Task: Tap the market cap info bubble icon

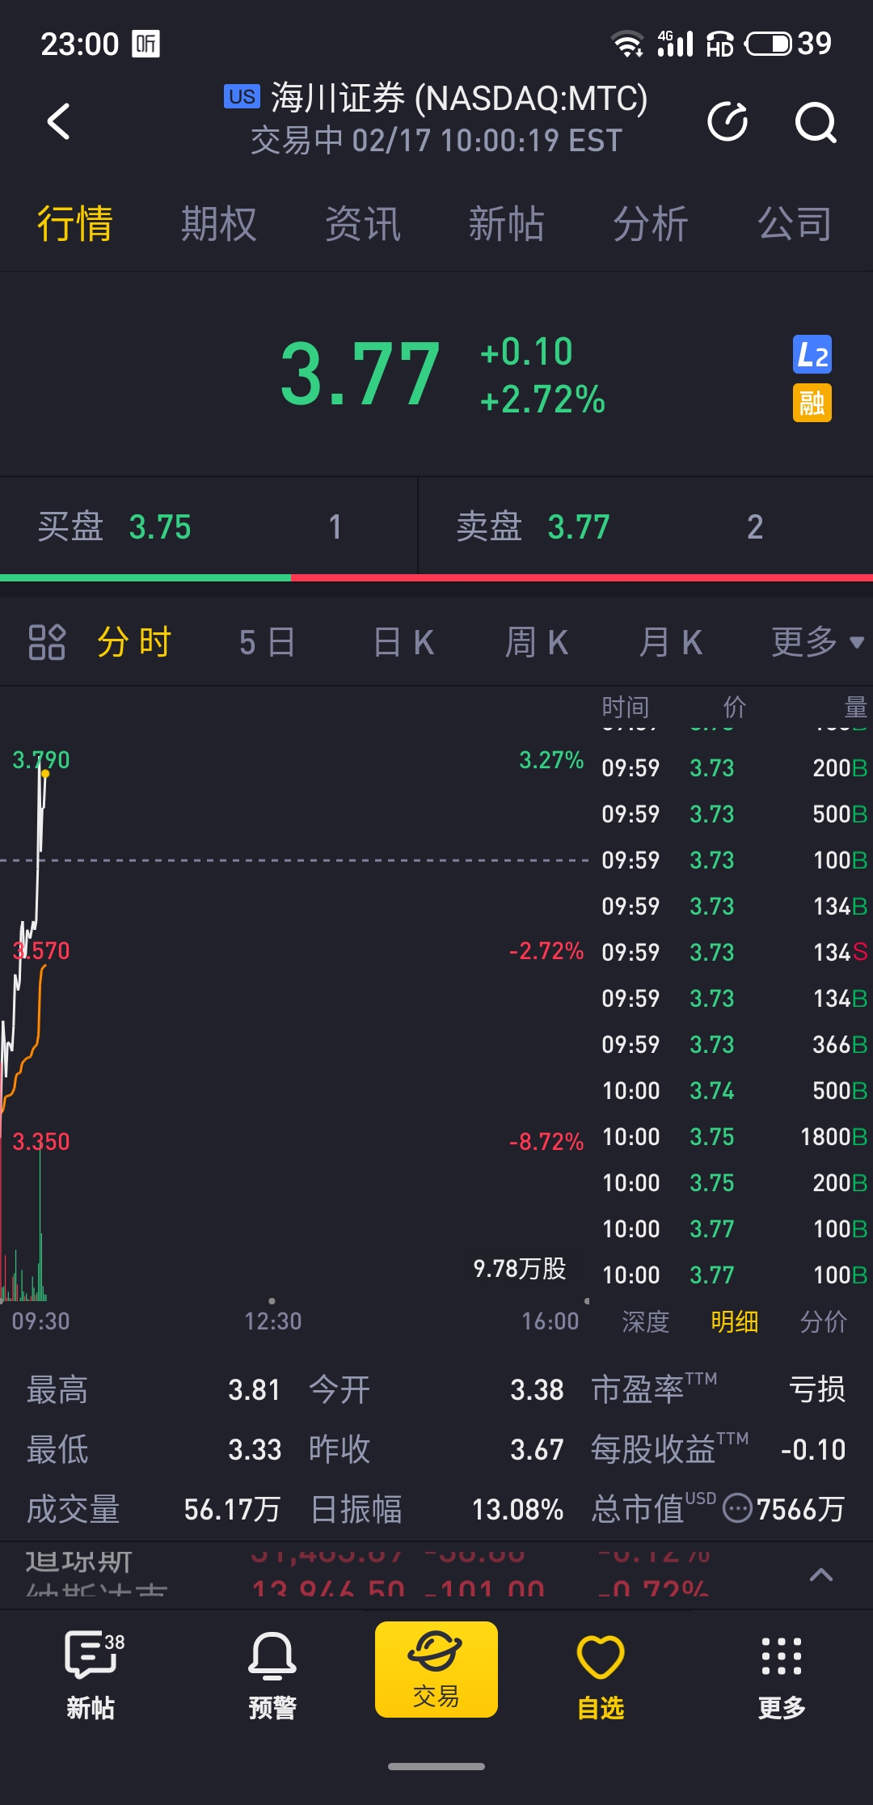Action: pos(737,1508)
